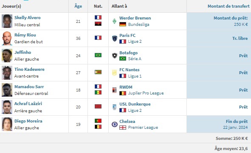Open Skelly Alvero player profile link
Screen dimensions: 251x153
27,17
